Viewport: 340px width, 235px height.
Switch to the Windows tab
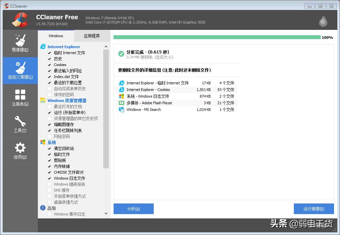pos(56,36)
